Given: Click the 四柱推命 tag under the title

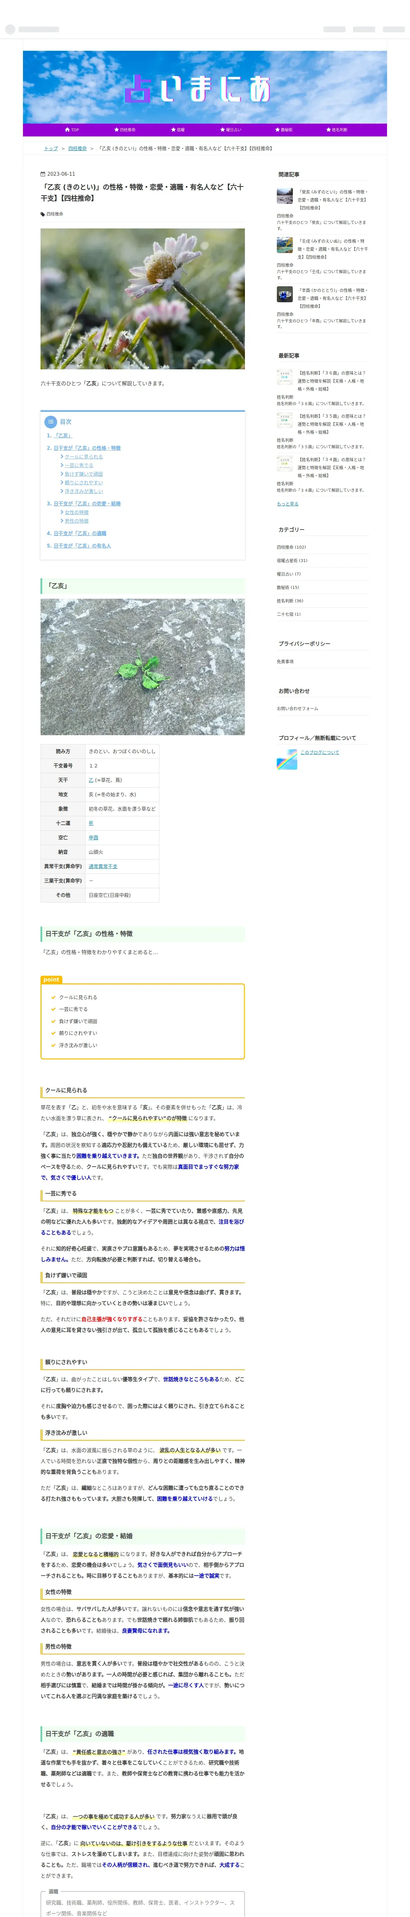Looking at the screenshot, I should (54, 214).
